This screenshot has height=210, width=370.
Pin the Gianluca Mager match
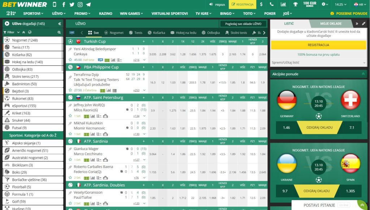point(70,149)
